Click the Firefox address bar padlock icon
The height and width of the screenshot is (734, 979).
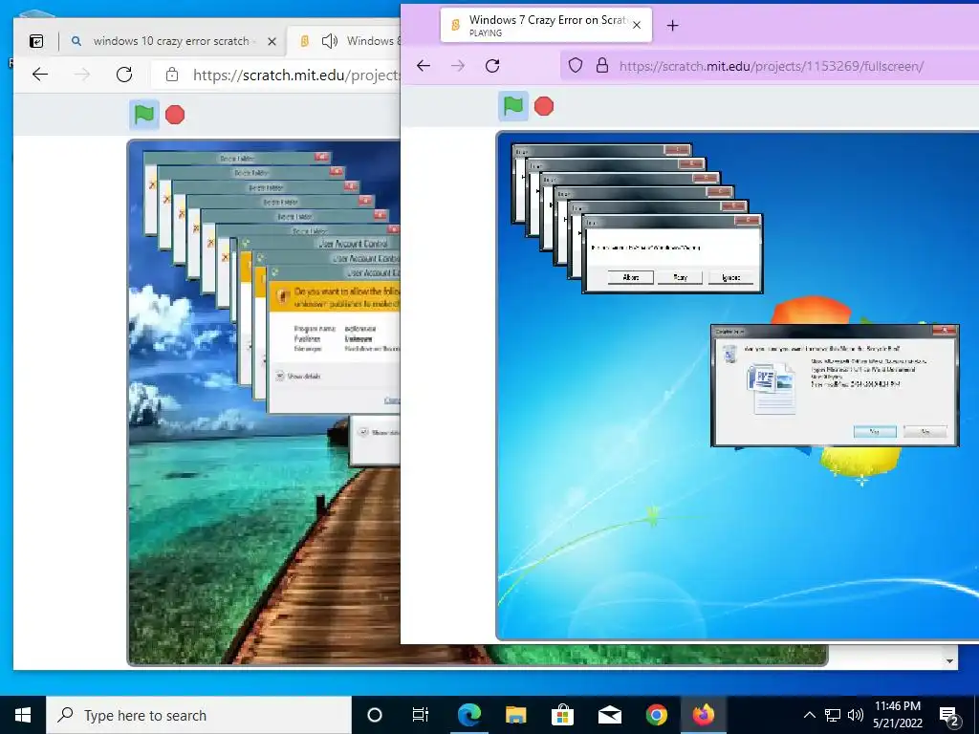[602, 66]
